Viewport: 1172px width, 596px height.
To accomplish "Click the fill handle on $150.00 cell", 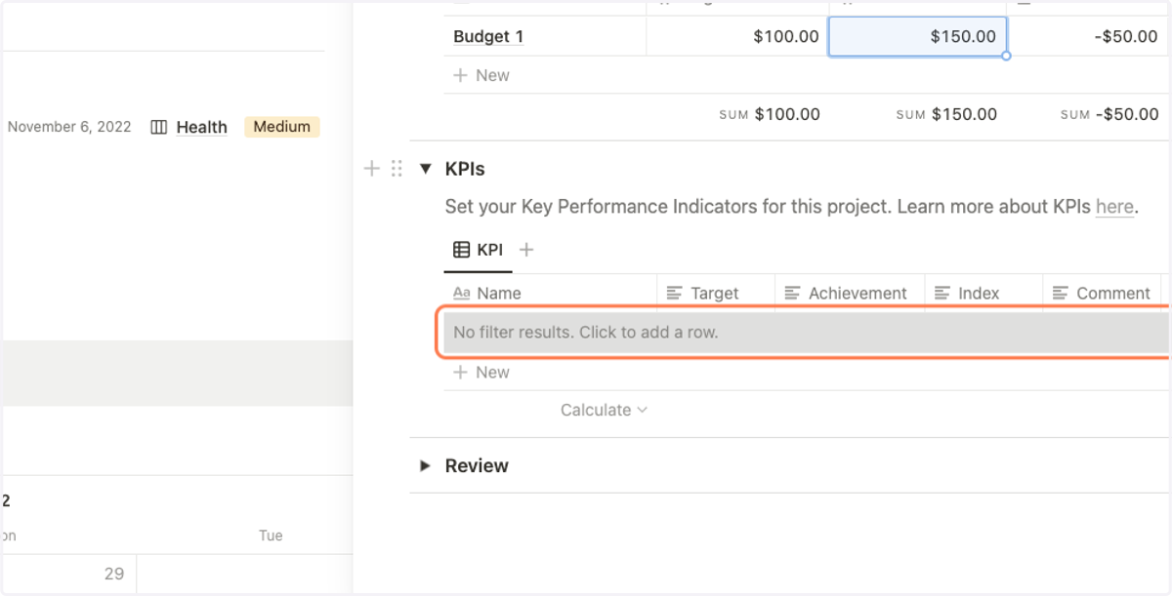I will [x=1006, y=56].
